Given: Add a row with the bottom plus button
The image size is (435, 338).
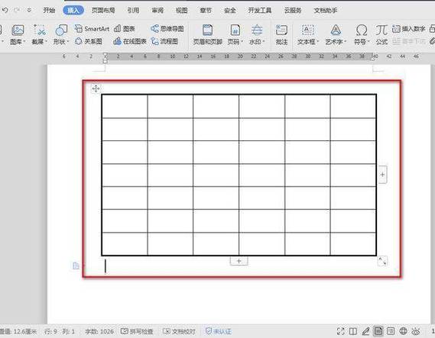Looking at the screenshot, I should coord(239,261).
